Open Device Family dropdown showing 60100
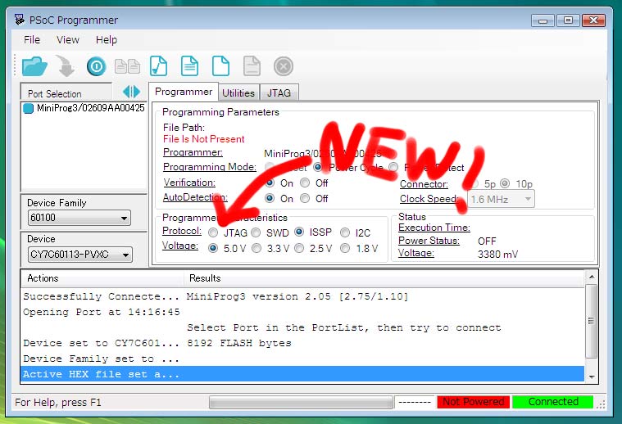 click(79, 218)
